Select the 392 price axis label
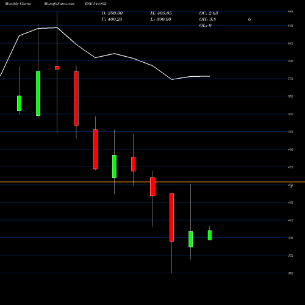 (290, 238)
